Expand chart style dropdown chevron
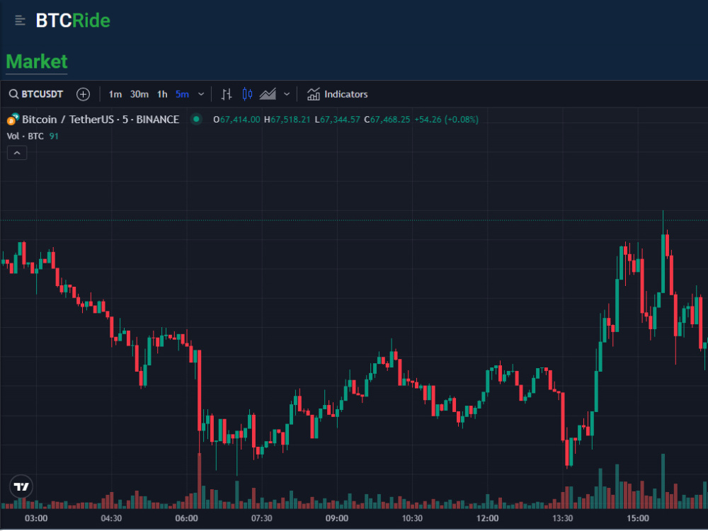Image resolution: width=708 pixels, height=531 pixels. tap(287, 94)
